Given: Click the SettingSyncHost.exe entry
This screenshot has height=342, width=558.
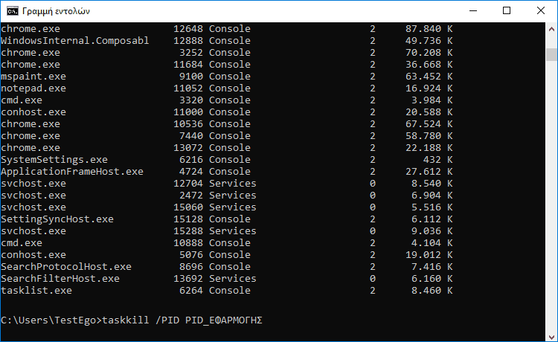Looking at the screenshot, I should click(x=57, y=219).
